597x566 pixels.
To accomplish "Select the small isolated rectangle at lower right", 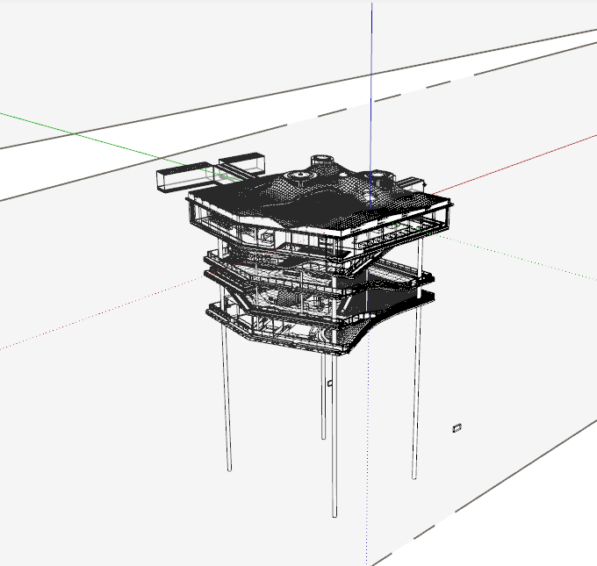I will (x=457, y=427).
